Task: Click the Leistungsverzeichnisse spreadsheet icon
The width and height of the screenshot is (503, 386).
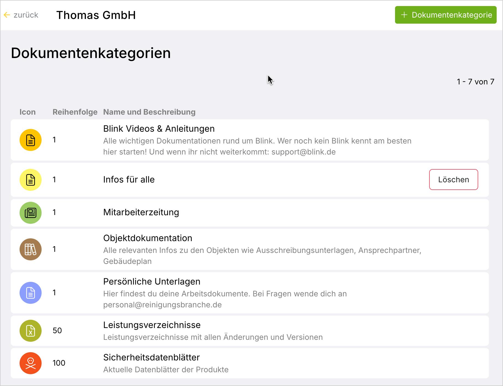Action: (x=31, y=331)
